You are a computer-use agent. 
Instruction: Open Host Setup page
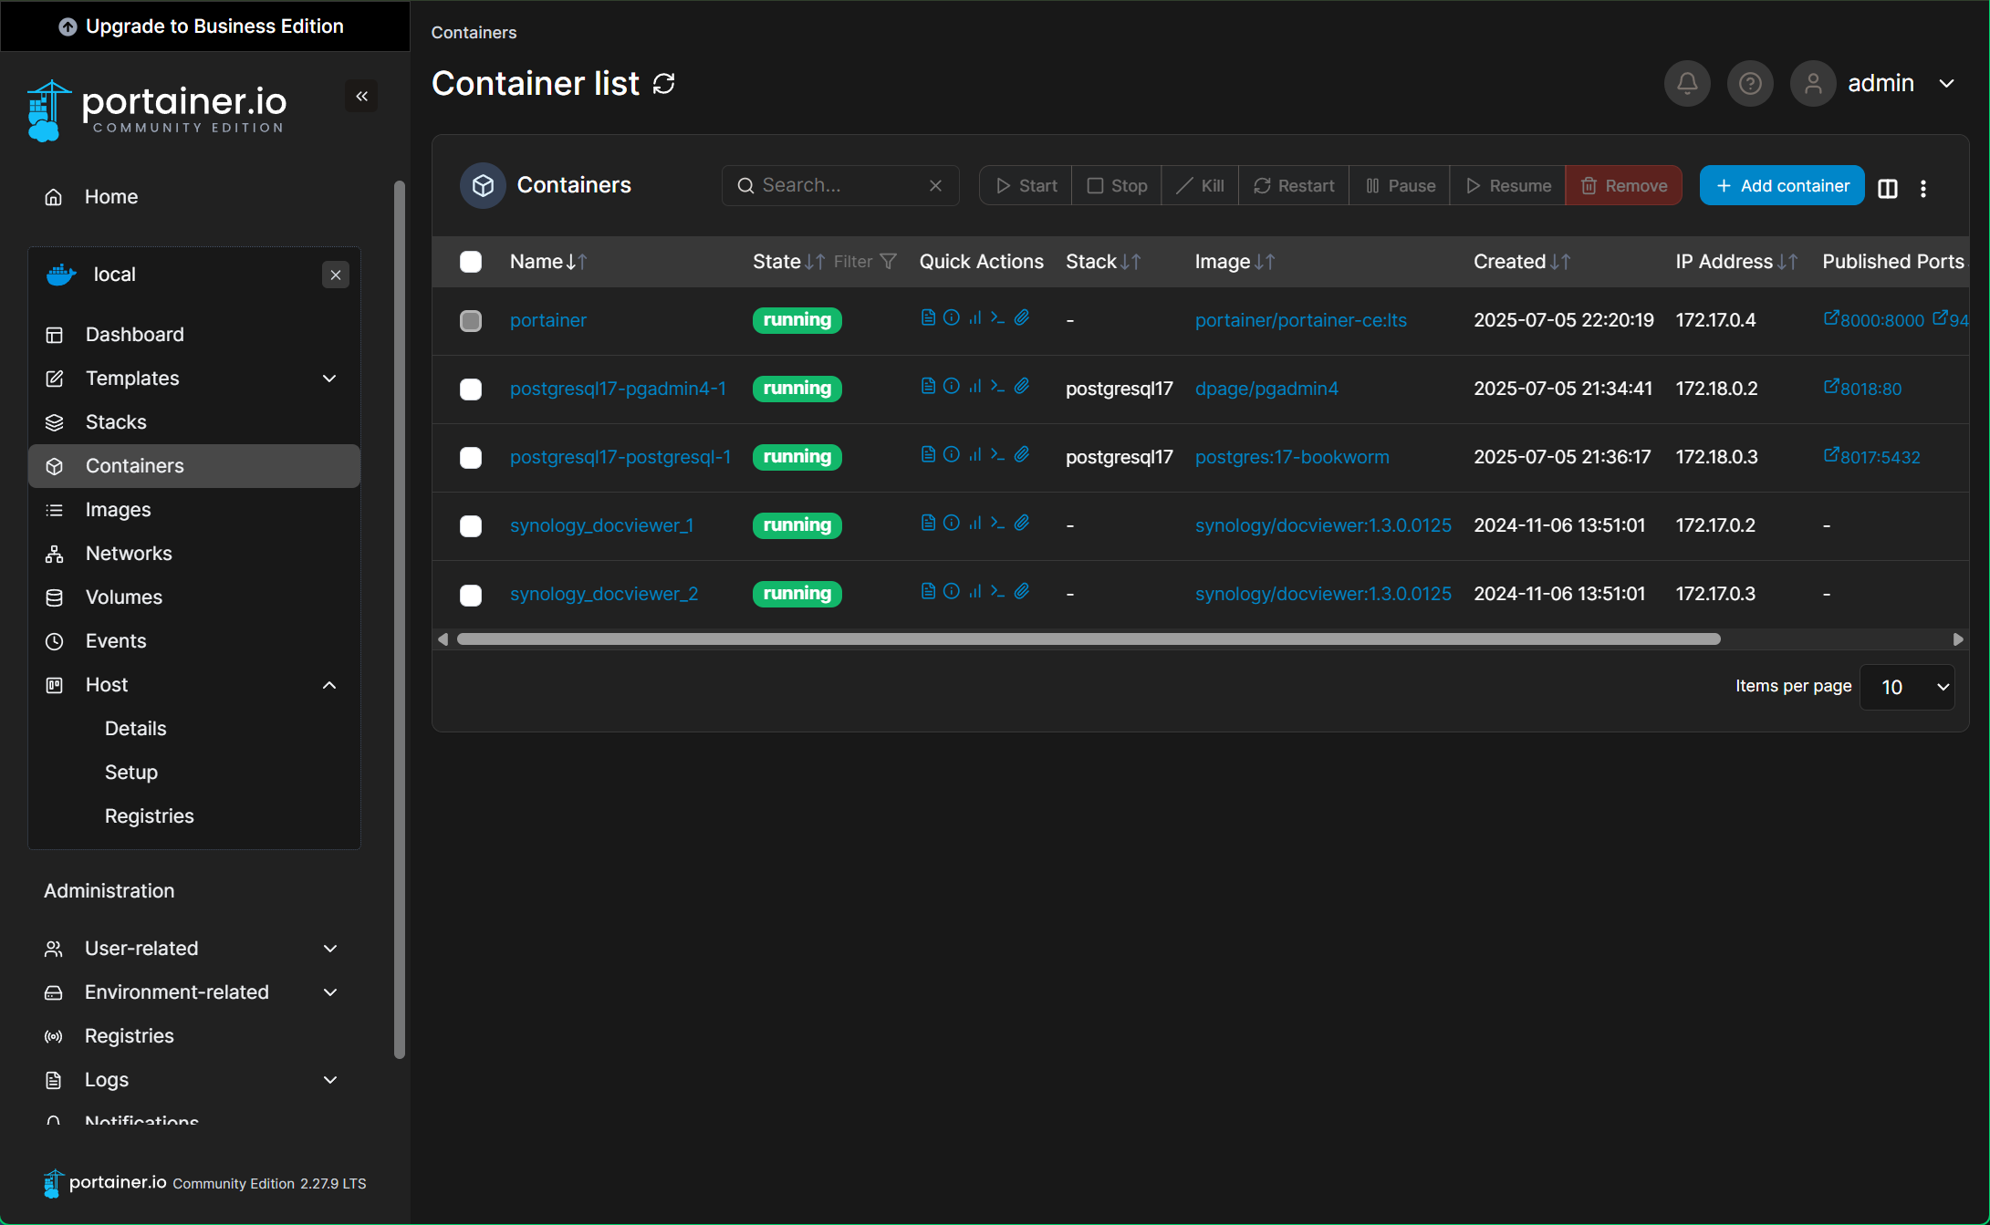(130, 773)
